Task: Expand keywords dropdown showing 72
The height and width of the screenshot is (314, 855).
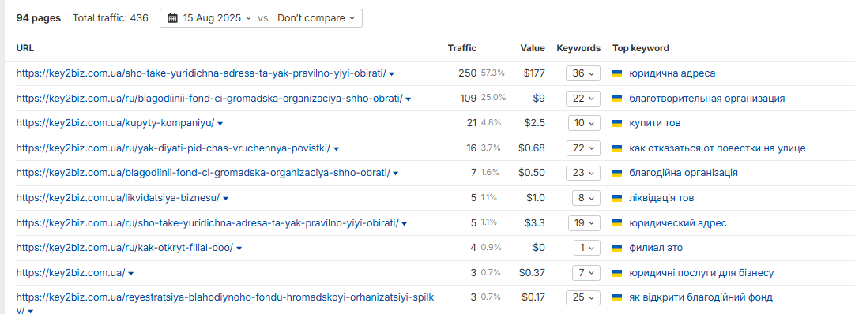Action: (x=583, y=148)
